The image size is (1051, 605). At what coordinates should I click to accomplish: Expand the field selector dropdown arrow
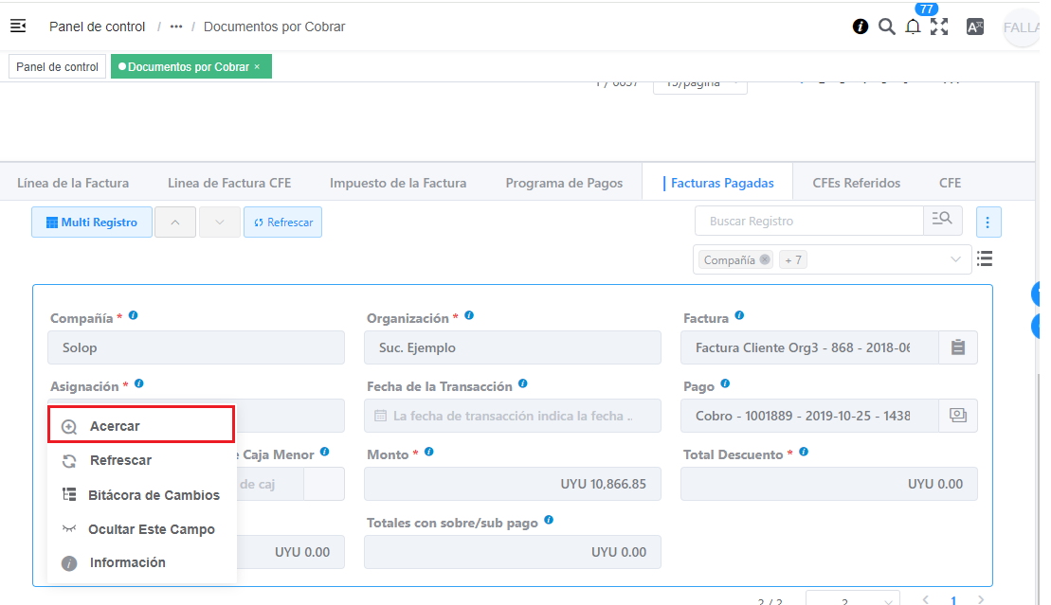click(955, 260)
